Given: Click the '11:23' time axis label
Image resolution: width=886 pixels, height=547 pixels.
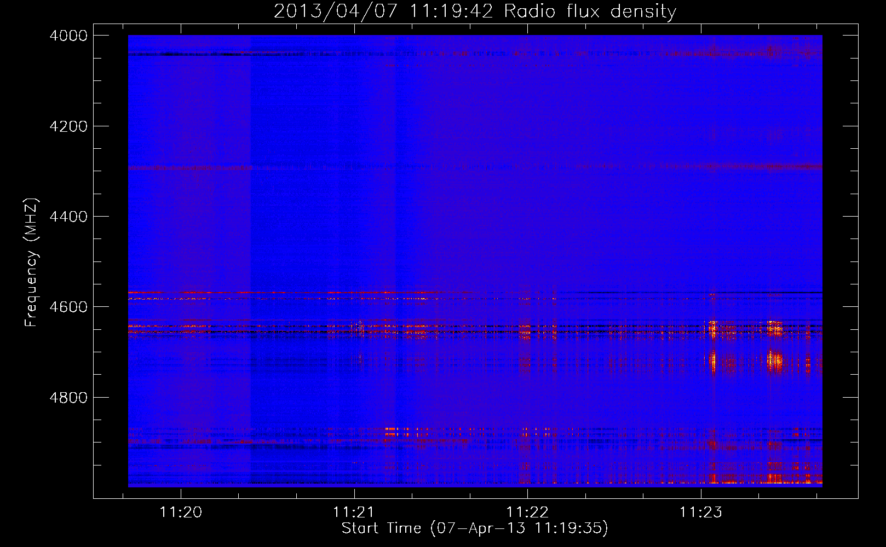Looking at the screenshot, I should [701, 512].
